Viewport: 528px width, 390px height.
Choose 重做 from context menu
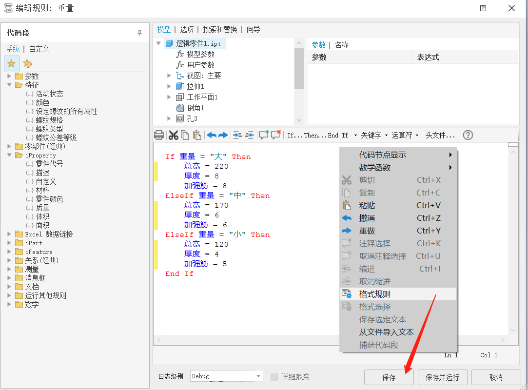398,231
